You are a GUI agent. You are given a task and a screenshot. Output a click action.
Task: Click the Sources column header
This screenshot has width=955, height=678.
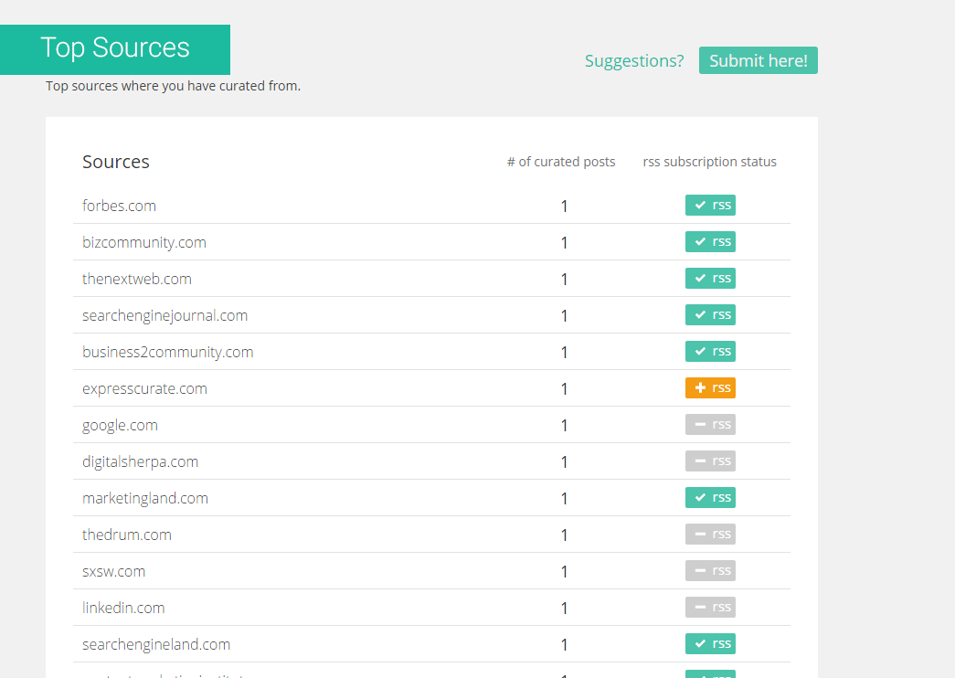[116, 162]
